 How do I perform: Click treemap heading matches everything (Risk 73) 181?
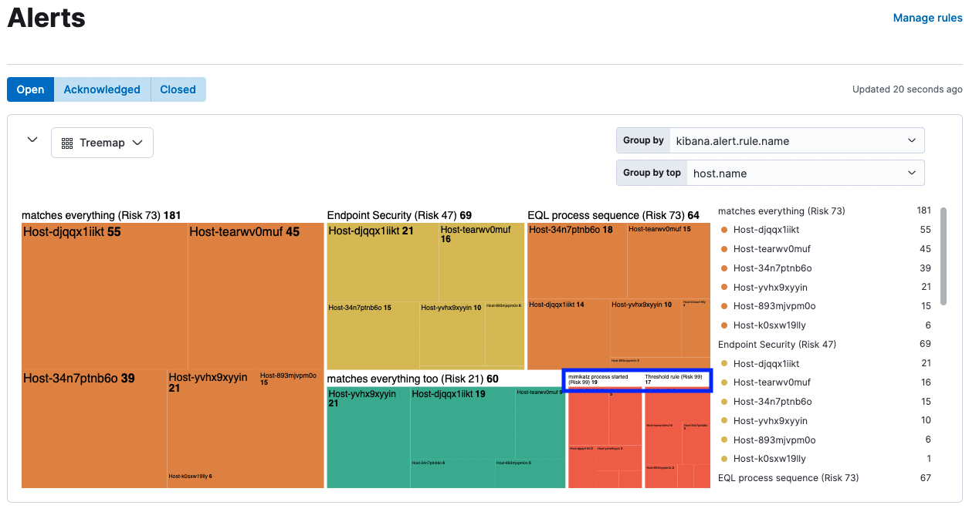[x=101, y=215]
